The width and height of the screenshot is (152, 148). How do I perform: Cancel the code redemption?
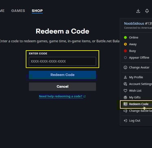62,87
